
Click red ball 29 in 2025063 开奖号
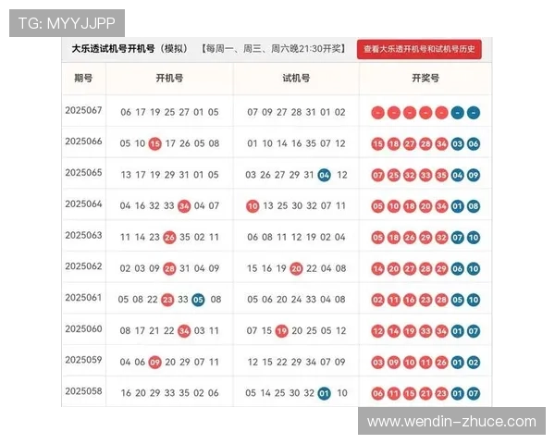point(425,238)
